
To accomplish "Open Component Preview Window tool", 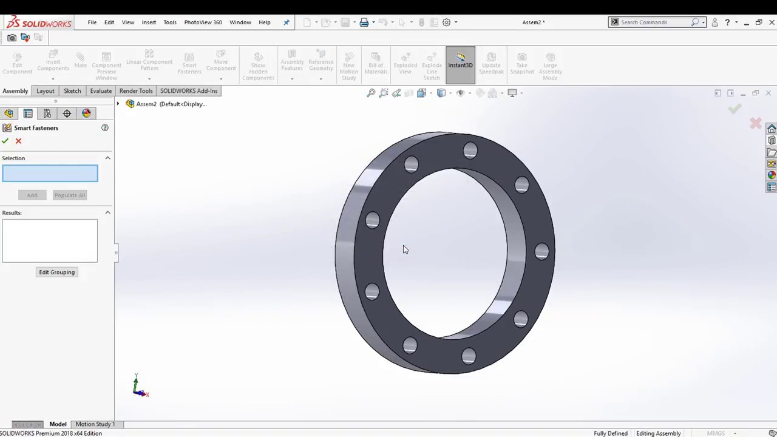I will (106, 66).
